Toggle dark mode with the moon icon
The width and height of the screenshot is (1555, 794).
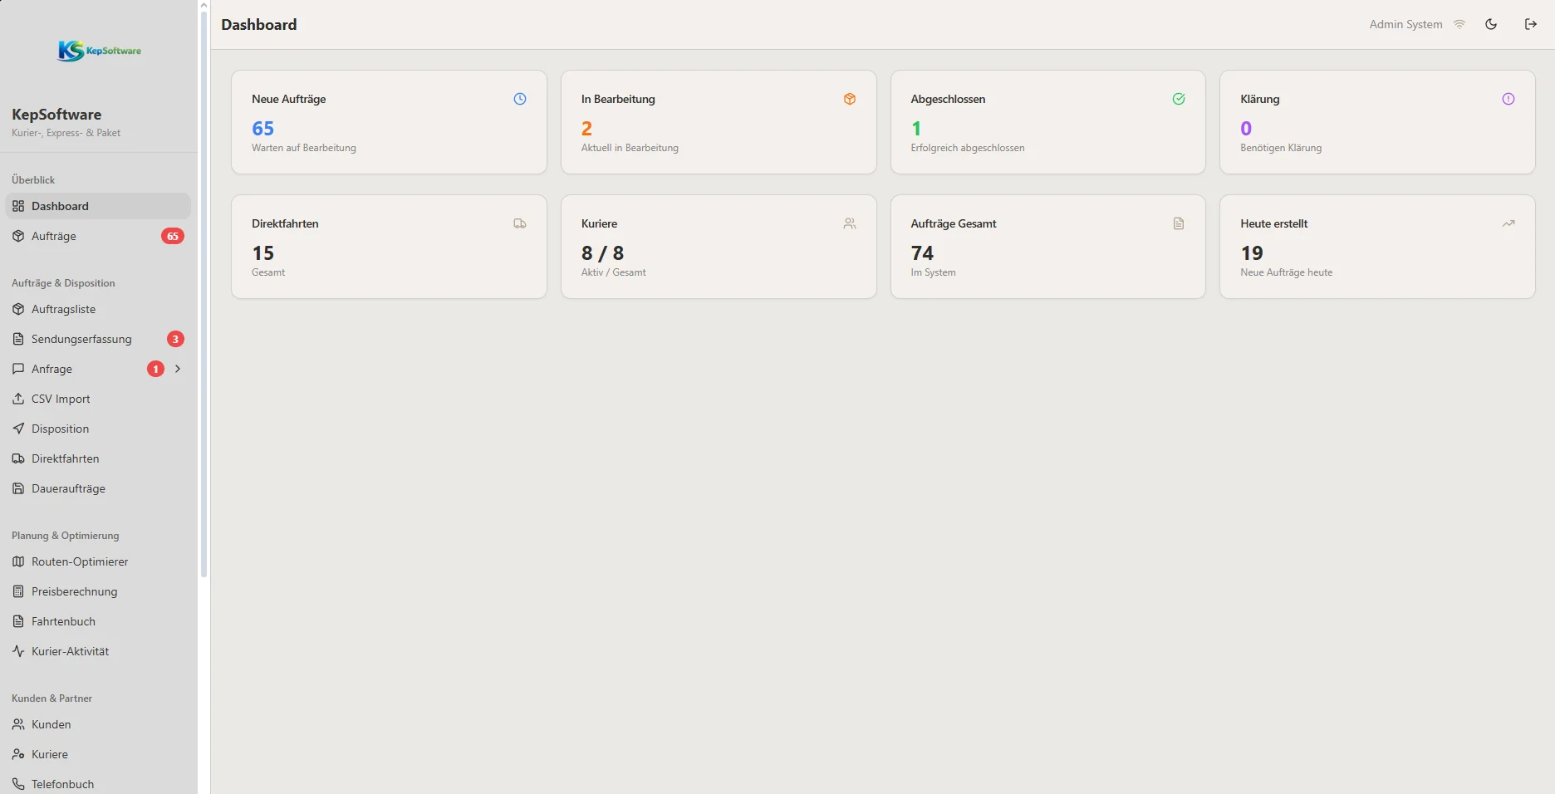(1491, 24)
